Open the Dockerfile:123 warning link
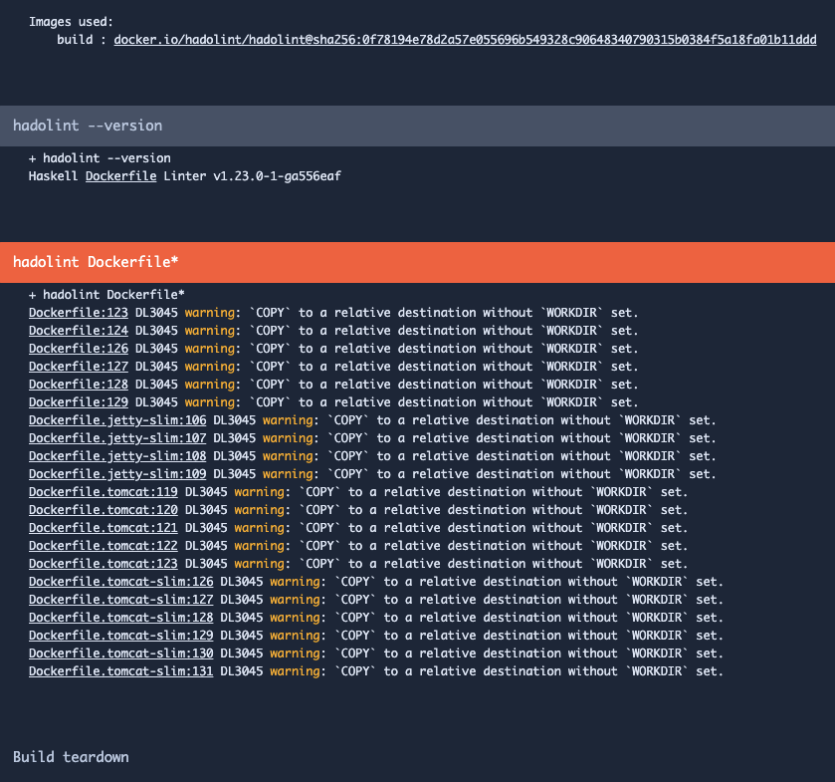 [x=78, y=312]
